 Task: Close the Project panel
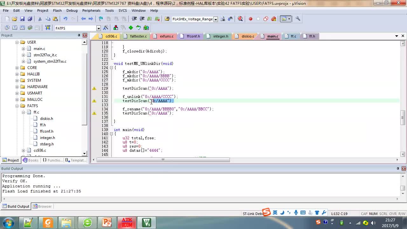coord(85,35)
